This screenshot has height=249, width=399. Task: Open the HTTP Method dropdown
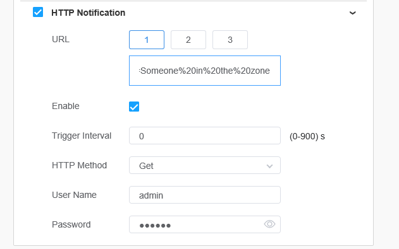[205, 165]
